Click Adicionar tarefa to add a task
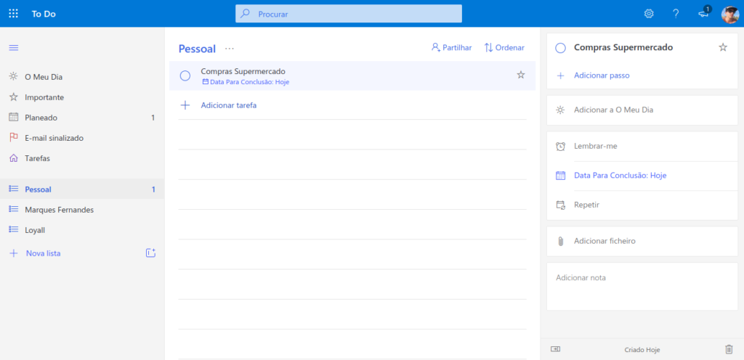The width and height of the screenshot is (744, 360). pos(229,105)
